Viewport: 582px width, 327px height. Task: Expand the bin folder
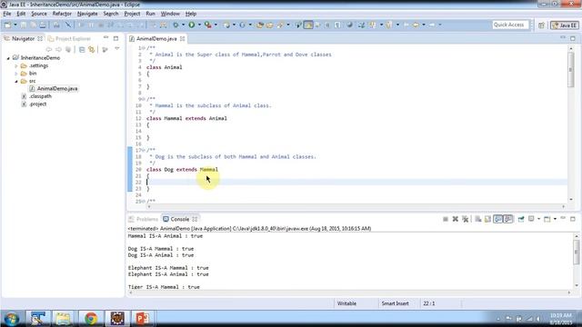click(16, 74)
